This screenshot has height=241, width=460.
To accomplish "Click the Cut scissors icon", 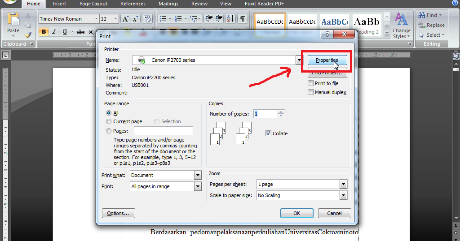I will [x=28, y=15].
